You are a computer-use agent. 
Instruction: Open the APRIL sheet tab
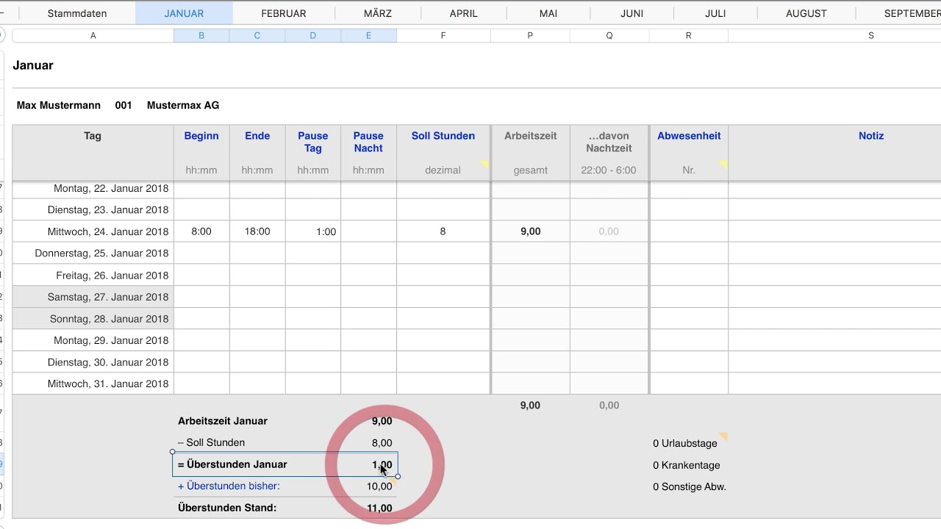click(464, 13)
